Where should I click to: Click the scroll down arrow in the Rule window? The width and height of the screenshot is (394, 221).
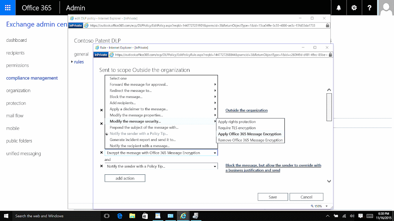point(329,181)
